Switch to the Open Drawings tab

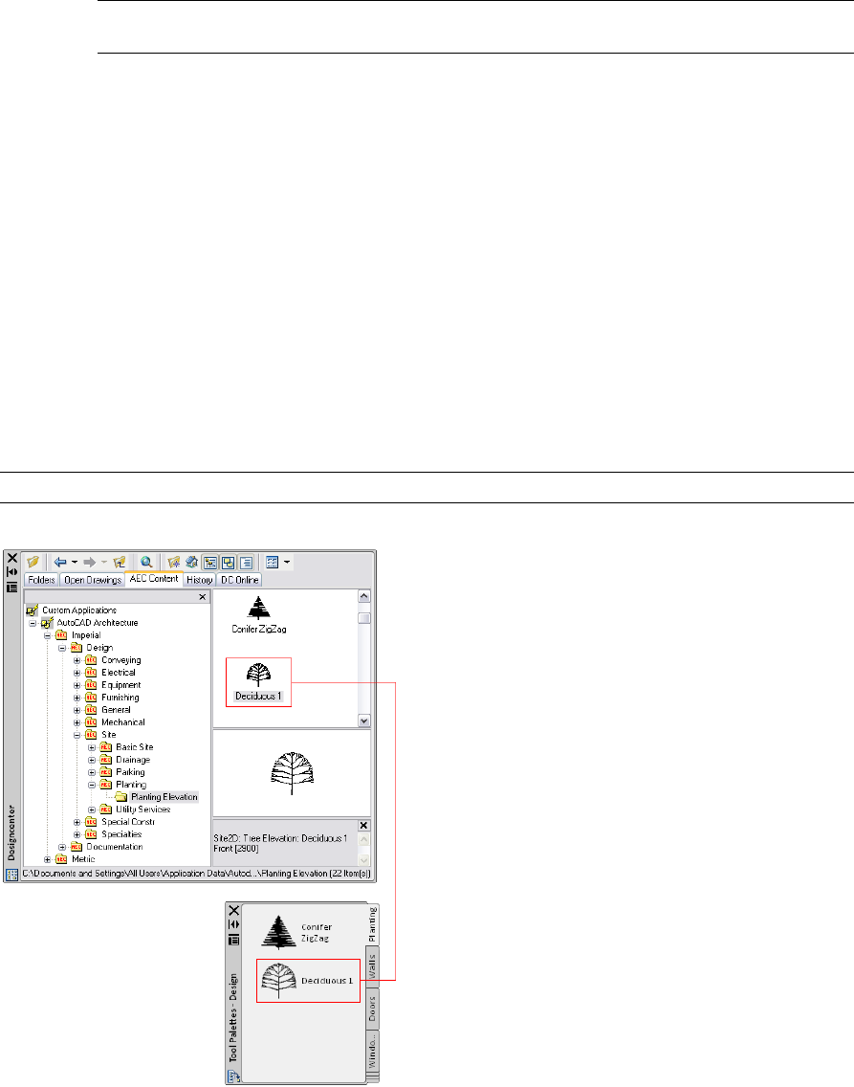coord(93,580)
